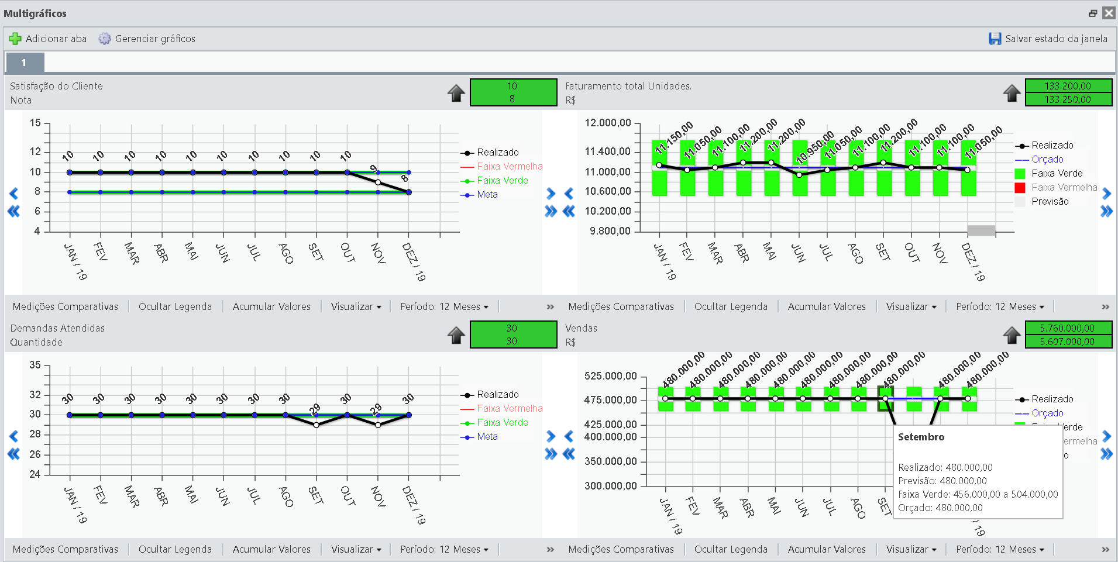The height and width of the screenshot is (562, 1118).
Task: Open Gerenciar gráficos gear icon
Action: [x=105, y=39]
